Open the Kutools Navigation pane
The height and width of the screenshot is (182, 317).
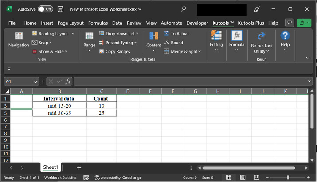[x=19, y=39]
